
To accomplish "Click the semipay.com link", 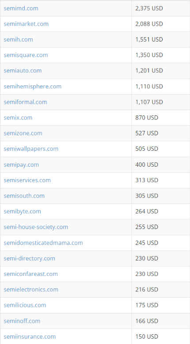I will pos(21,165).
